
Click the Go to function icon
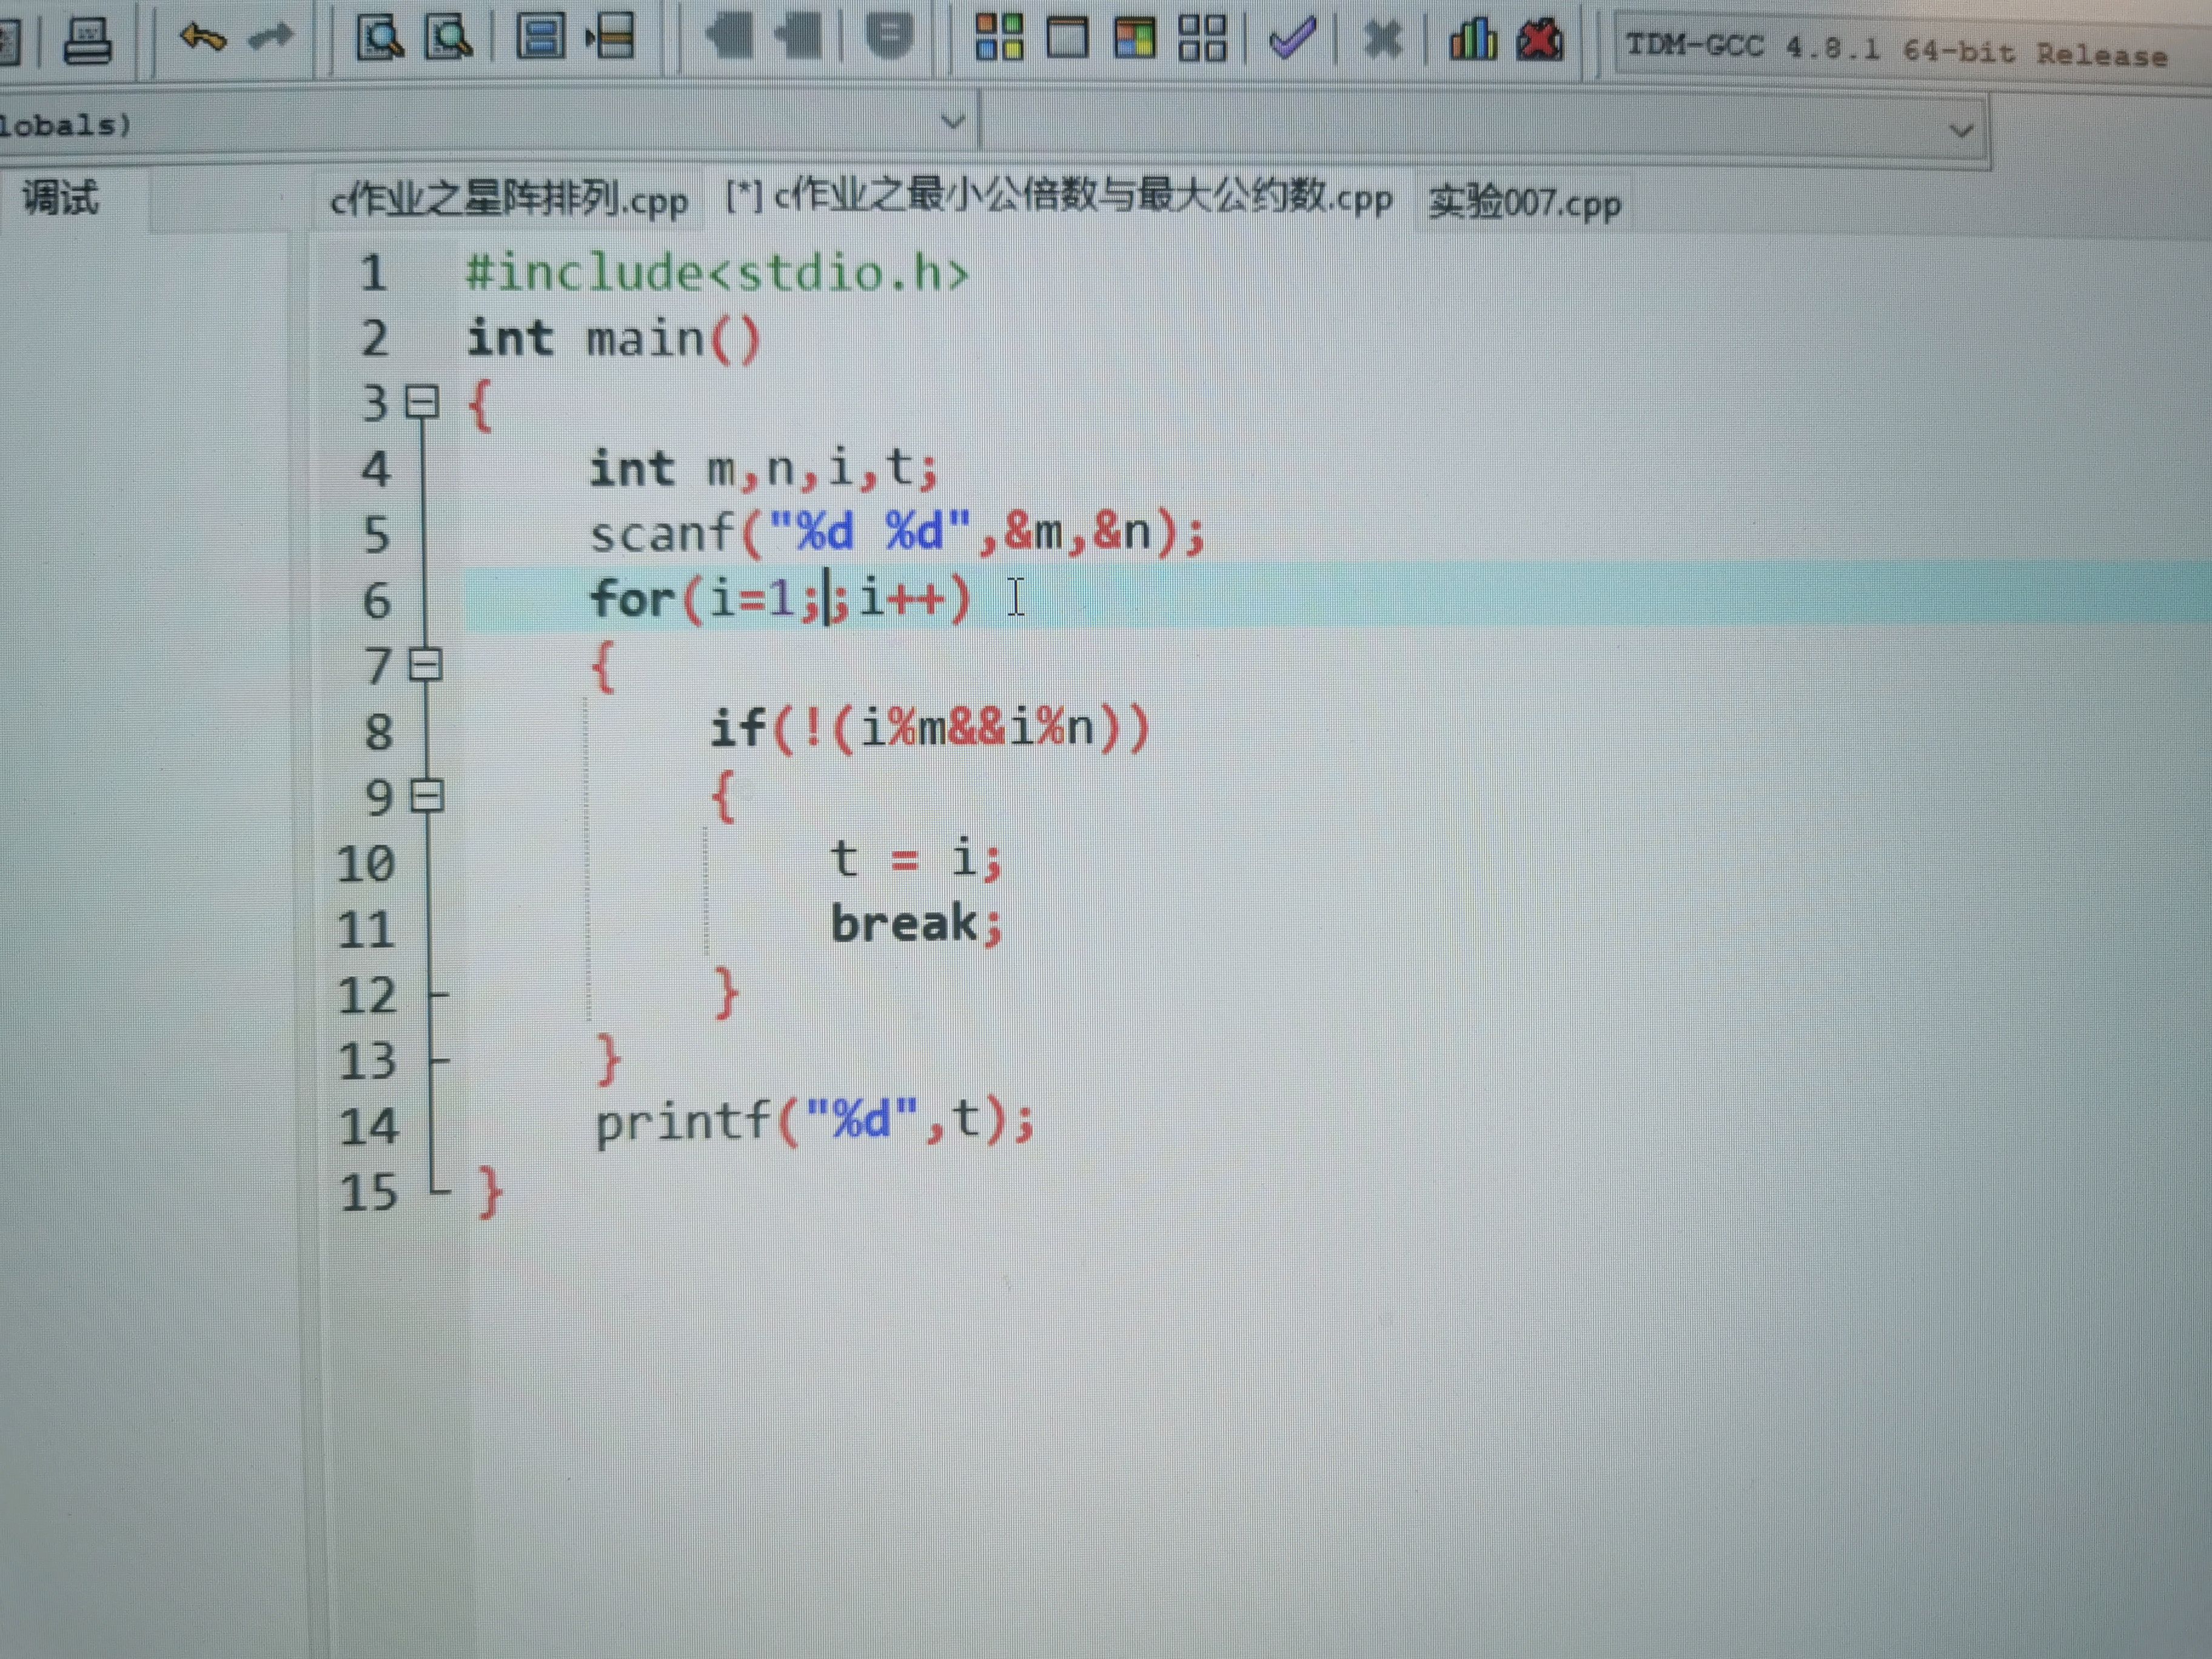(x=540, y=37)
